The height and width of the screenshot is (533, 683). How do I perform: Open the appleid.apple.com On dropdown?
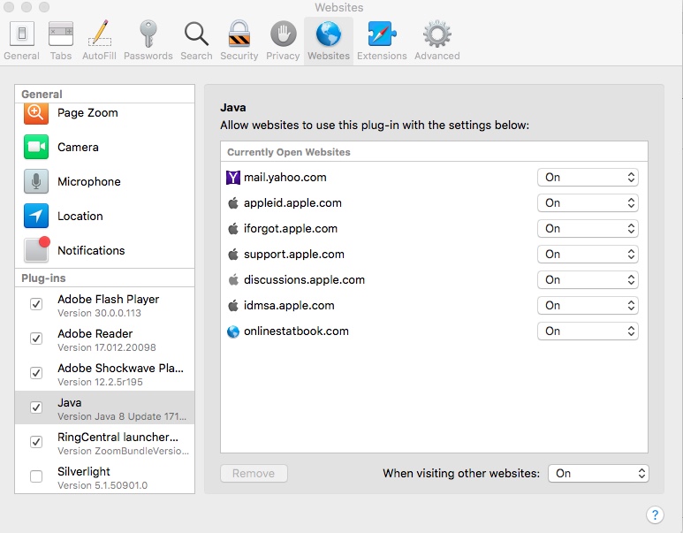tap(588, 203)
